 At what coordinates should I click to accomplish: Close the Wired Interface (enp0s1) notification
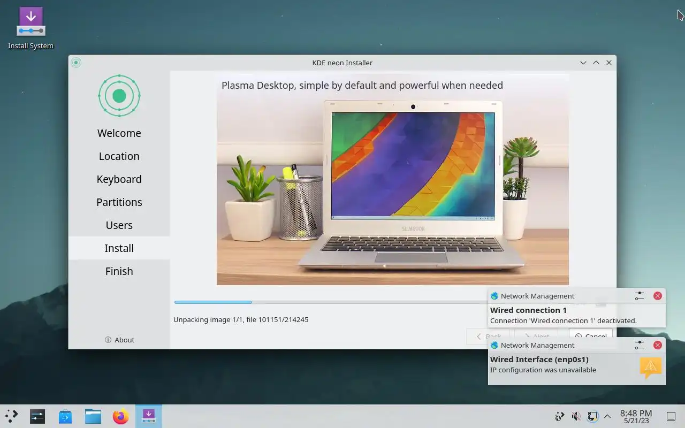click(x=658, y=345)
